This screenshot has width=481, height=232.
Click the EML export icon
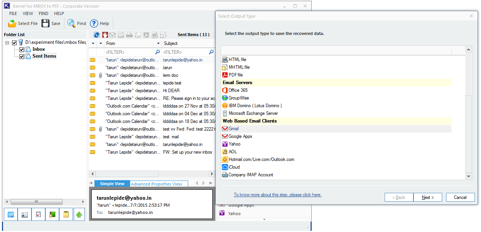121,35
